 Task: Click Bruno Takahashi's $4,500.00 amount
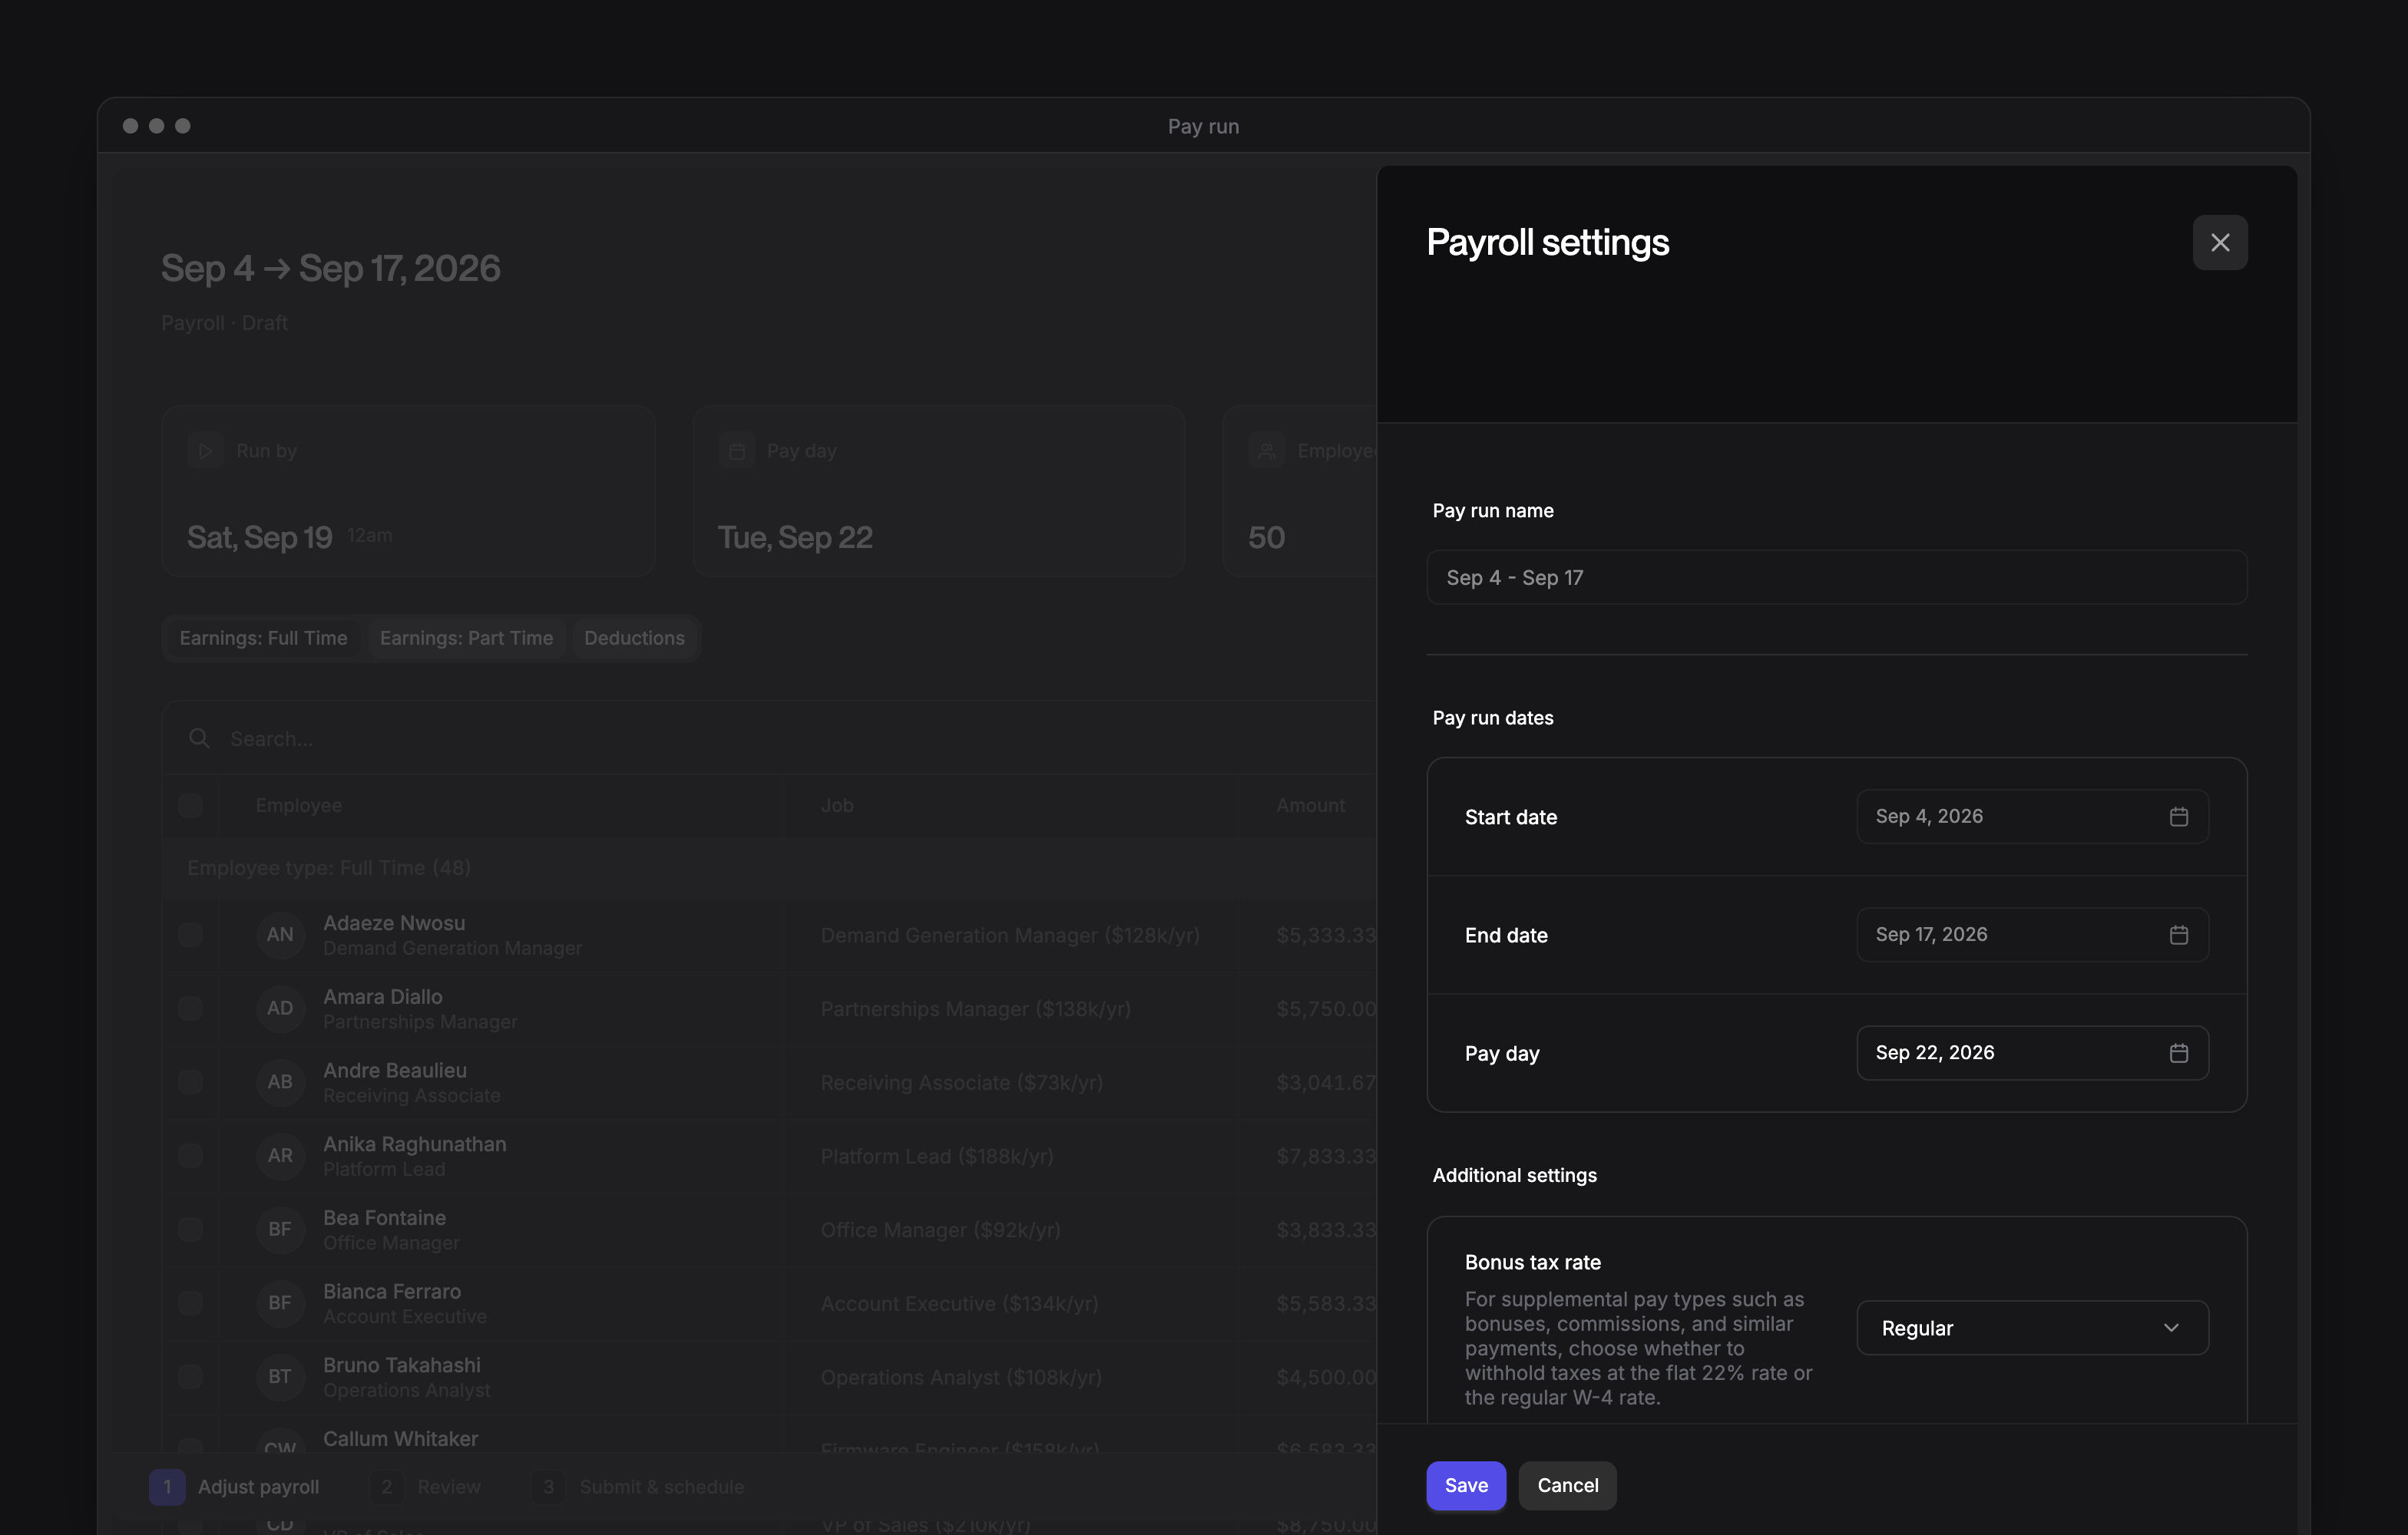coord(1326,1377)
